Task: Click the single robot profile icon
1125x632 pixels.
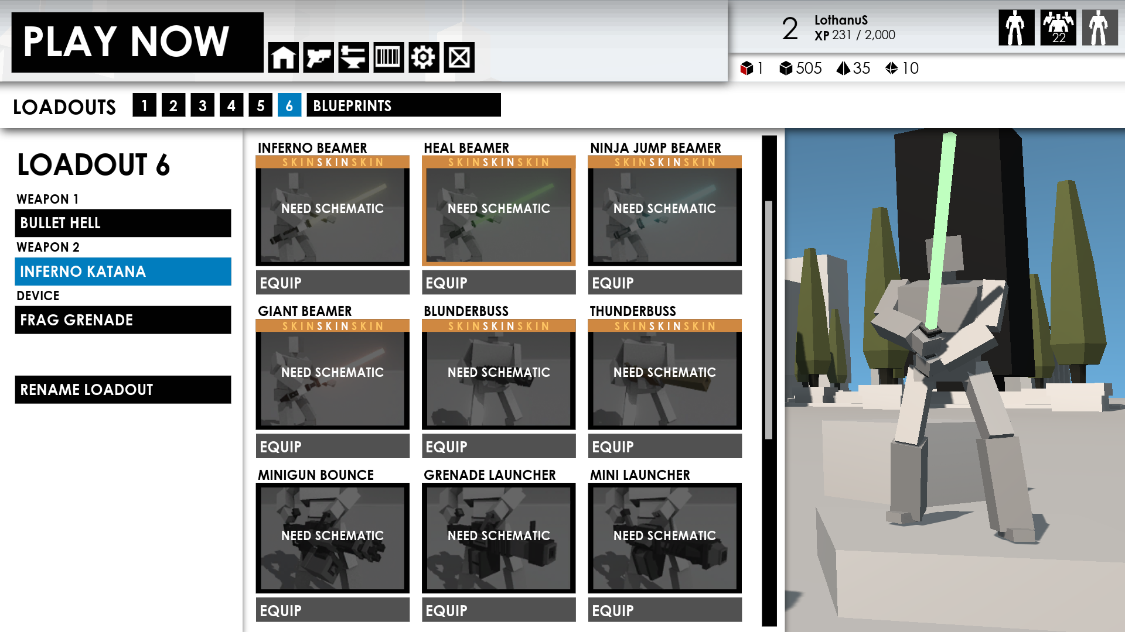Action: [1016, 28]
